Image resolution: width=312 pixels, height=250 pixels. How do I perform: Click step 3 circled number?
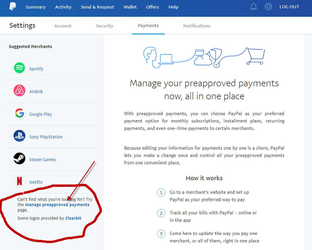(x=161, y=234)
